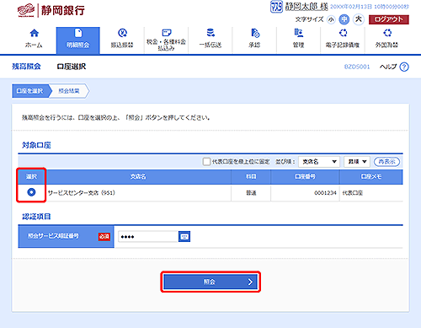The width and height of the screenshot is (421, 328).
Task: Check 代表口座を最上位に固定 checkbox
Action: point(206,162)
